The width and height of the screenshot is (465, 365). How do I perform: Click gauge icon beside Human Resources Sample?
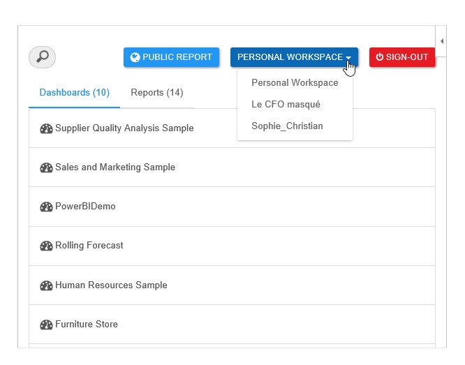[x=46, y=285]
